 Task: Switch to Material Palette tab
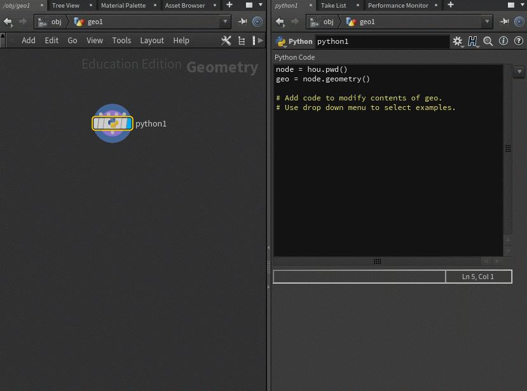(123, 5)
